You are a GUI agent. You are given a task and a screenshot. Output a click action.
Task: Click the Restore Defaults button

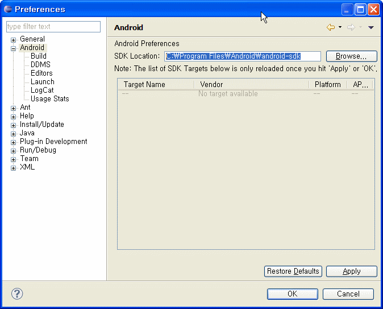(293, 271)
